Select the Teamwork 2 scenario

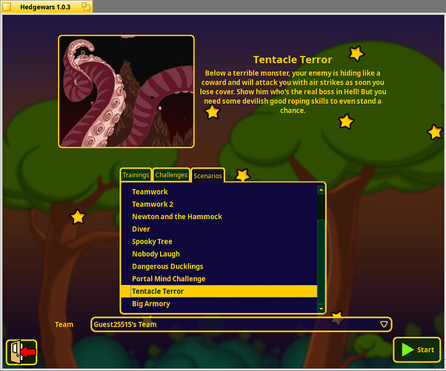219,204
